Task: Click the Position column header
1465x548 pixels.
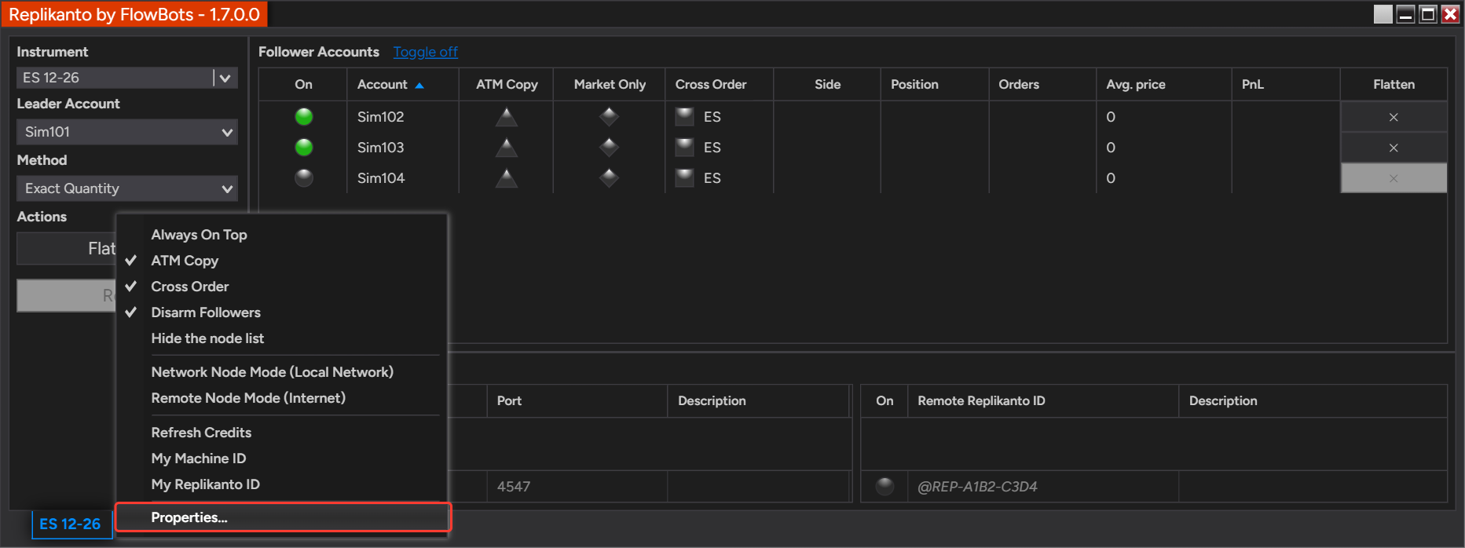Action: point(935,84)
